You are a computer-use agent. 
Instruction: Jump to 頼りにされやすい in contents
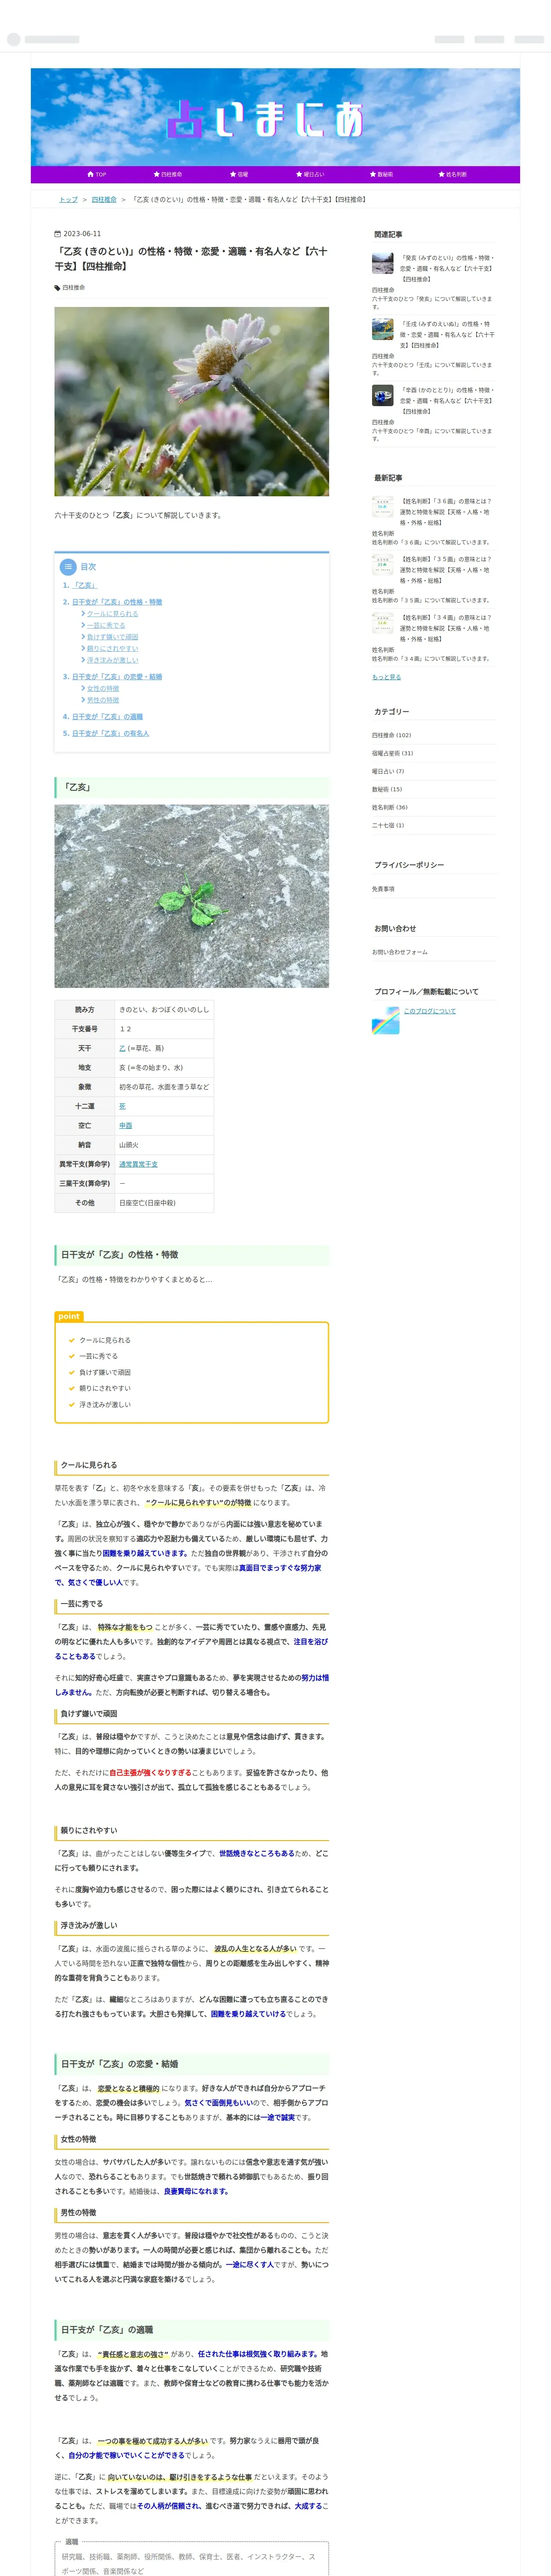click(x=112, y=648)
